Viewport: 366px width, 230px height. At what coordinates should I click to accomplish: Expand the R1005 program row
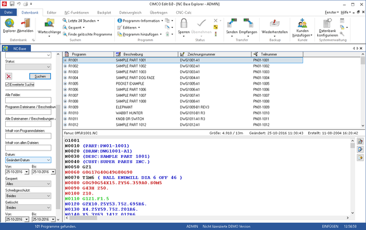(65, 84)
